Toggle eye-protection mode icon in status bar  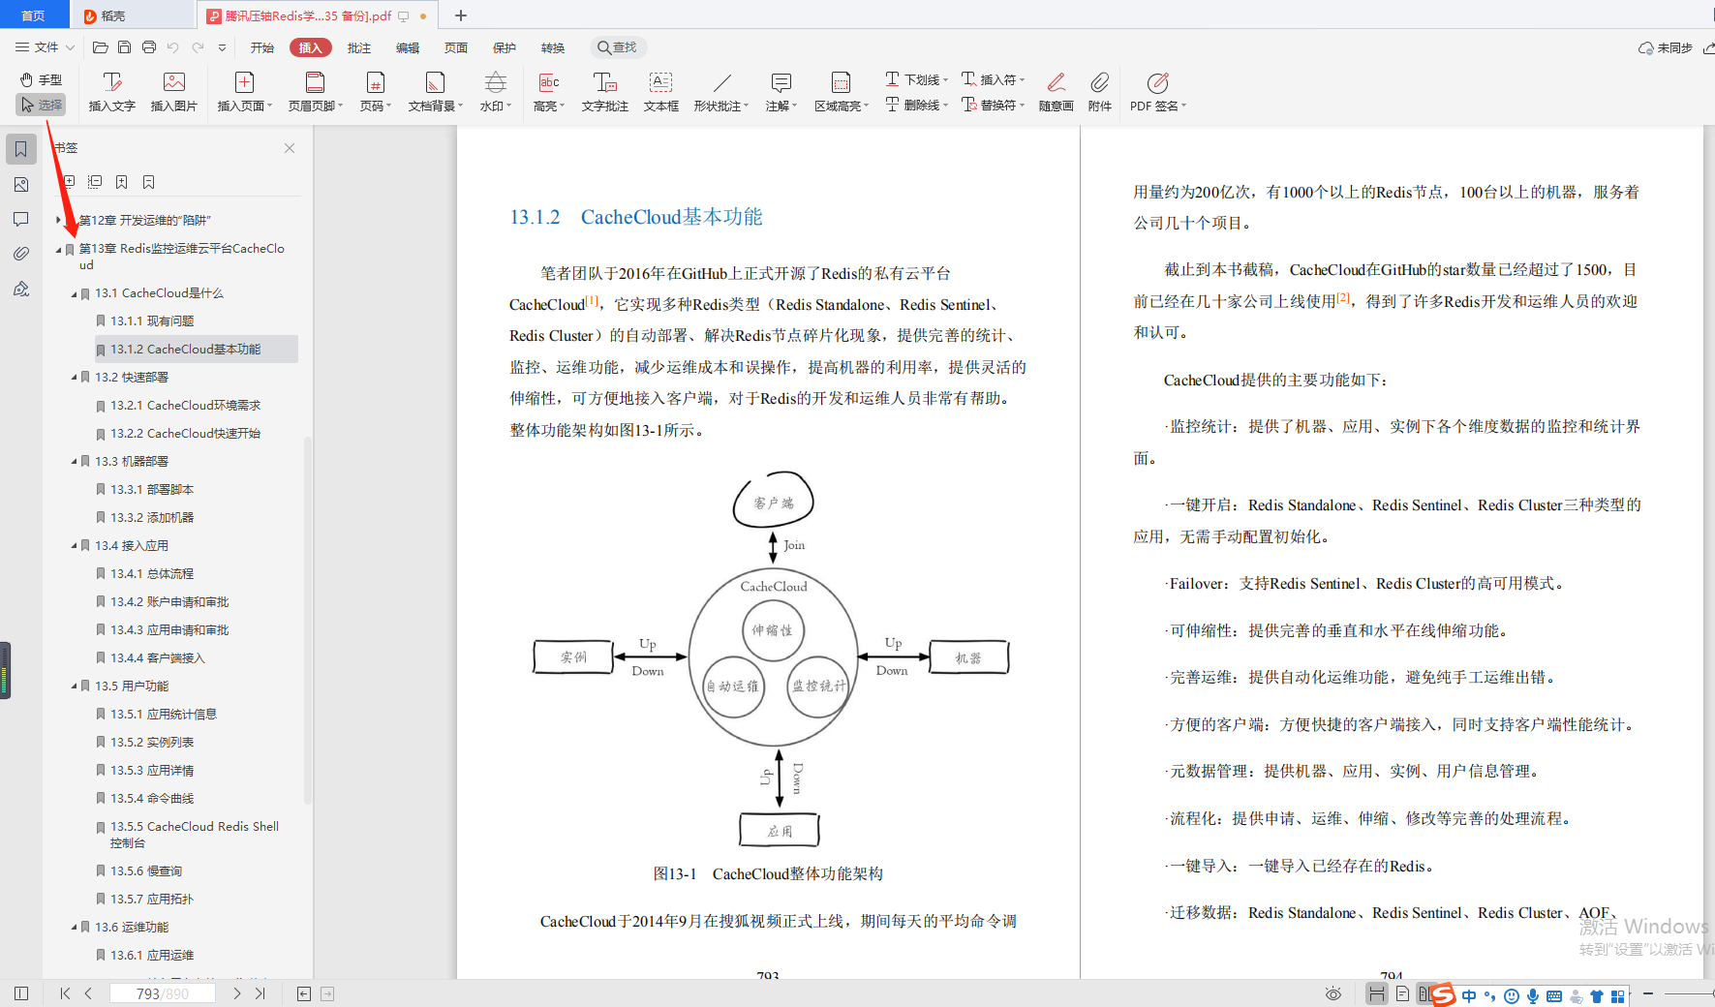(1333, 994)
